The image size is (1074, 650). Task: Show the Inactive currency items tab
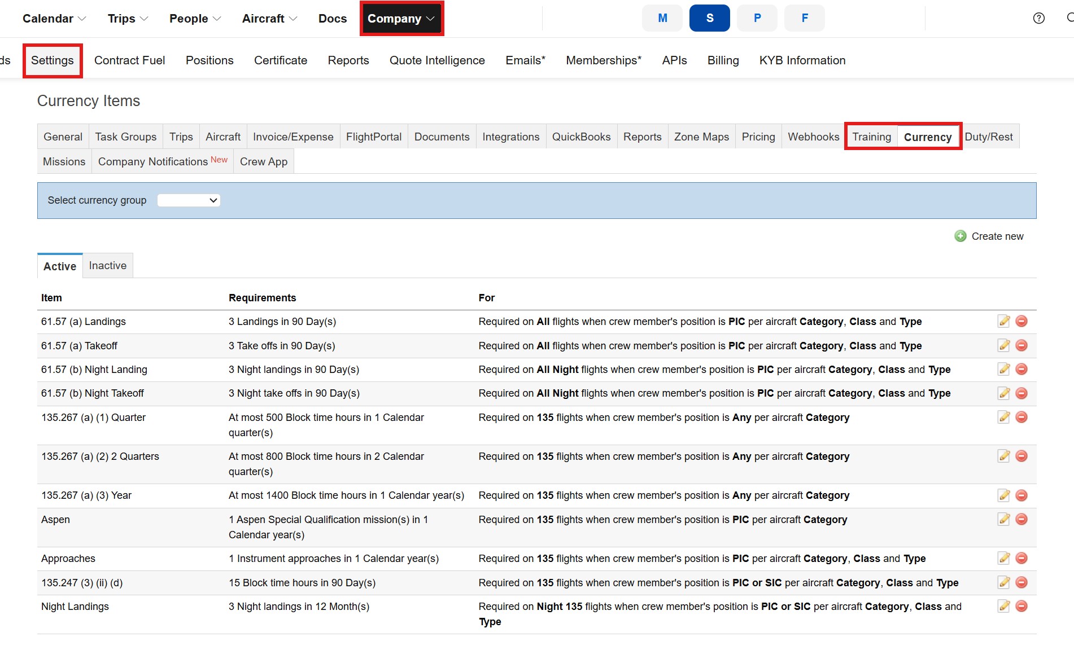pos(108,265)
